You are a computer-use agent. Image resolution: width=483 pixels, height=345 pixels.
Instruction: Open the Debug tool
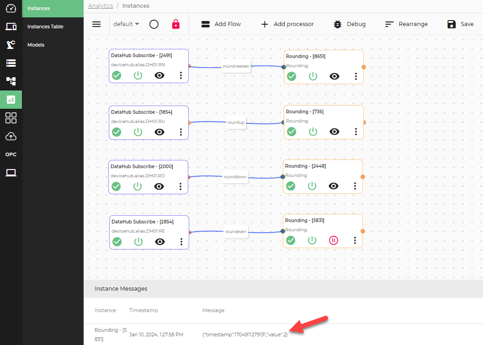tap(349, 24)
